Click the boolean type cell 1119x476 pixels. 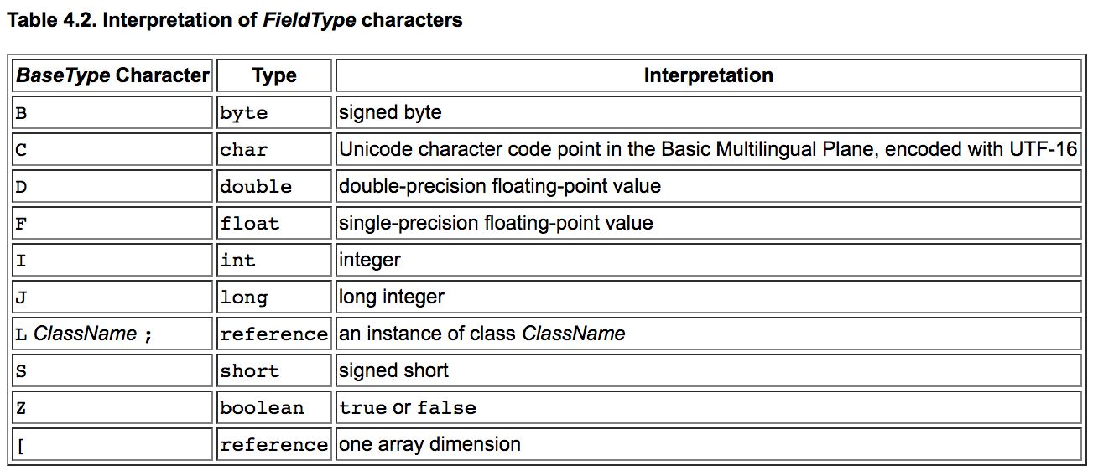pyautogui.click(x=274, y=407)
